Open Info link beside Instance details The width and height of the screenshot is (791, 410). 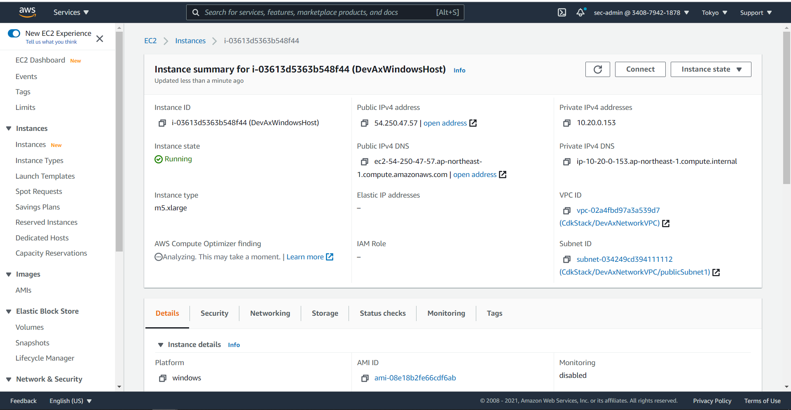coord(234,345)
